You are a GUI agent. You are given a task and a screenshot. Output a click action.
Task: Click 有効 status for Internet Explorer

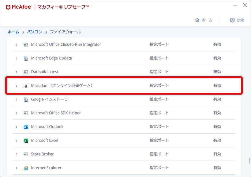217,168
